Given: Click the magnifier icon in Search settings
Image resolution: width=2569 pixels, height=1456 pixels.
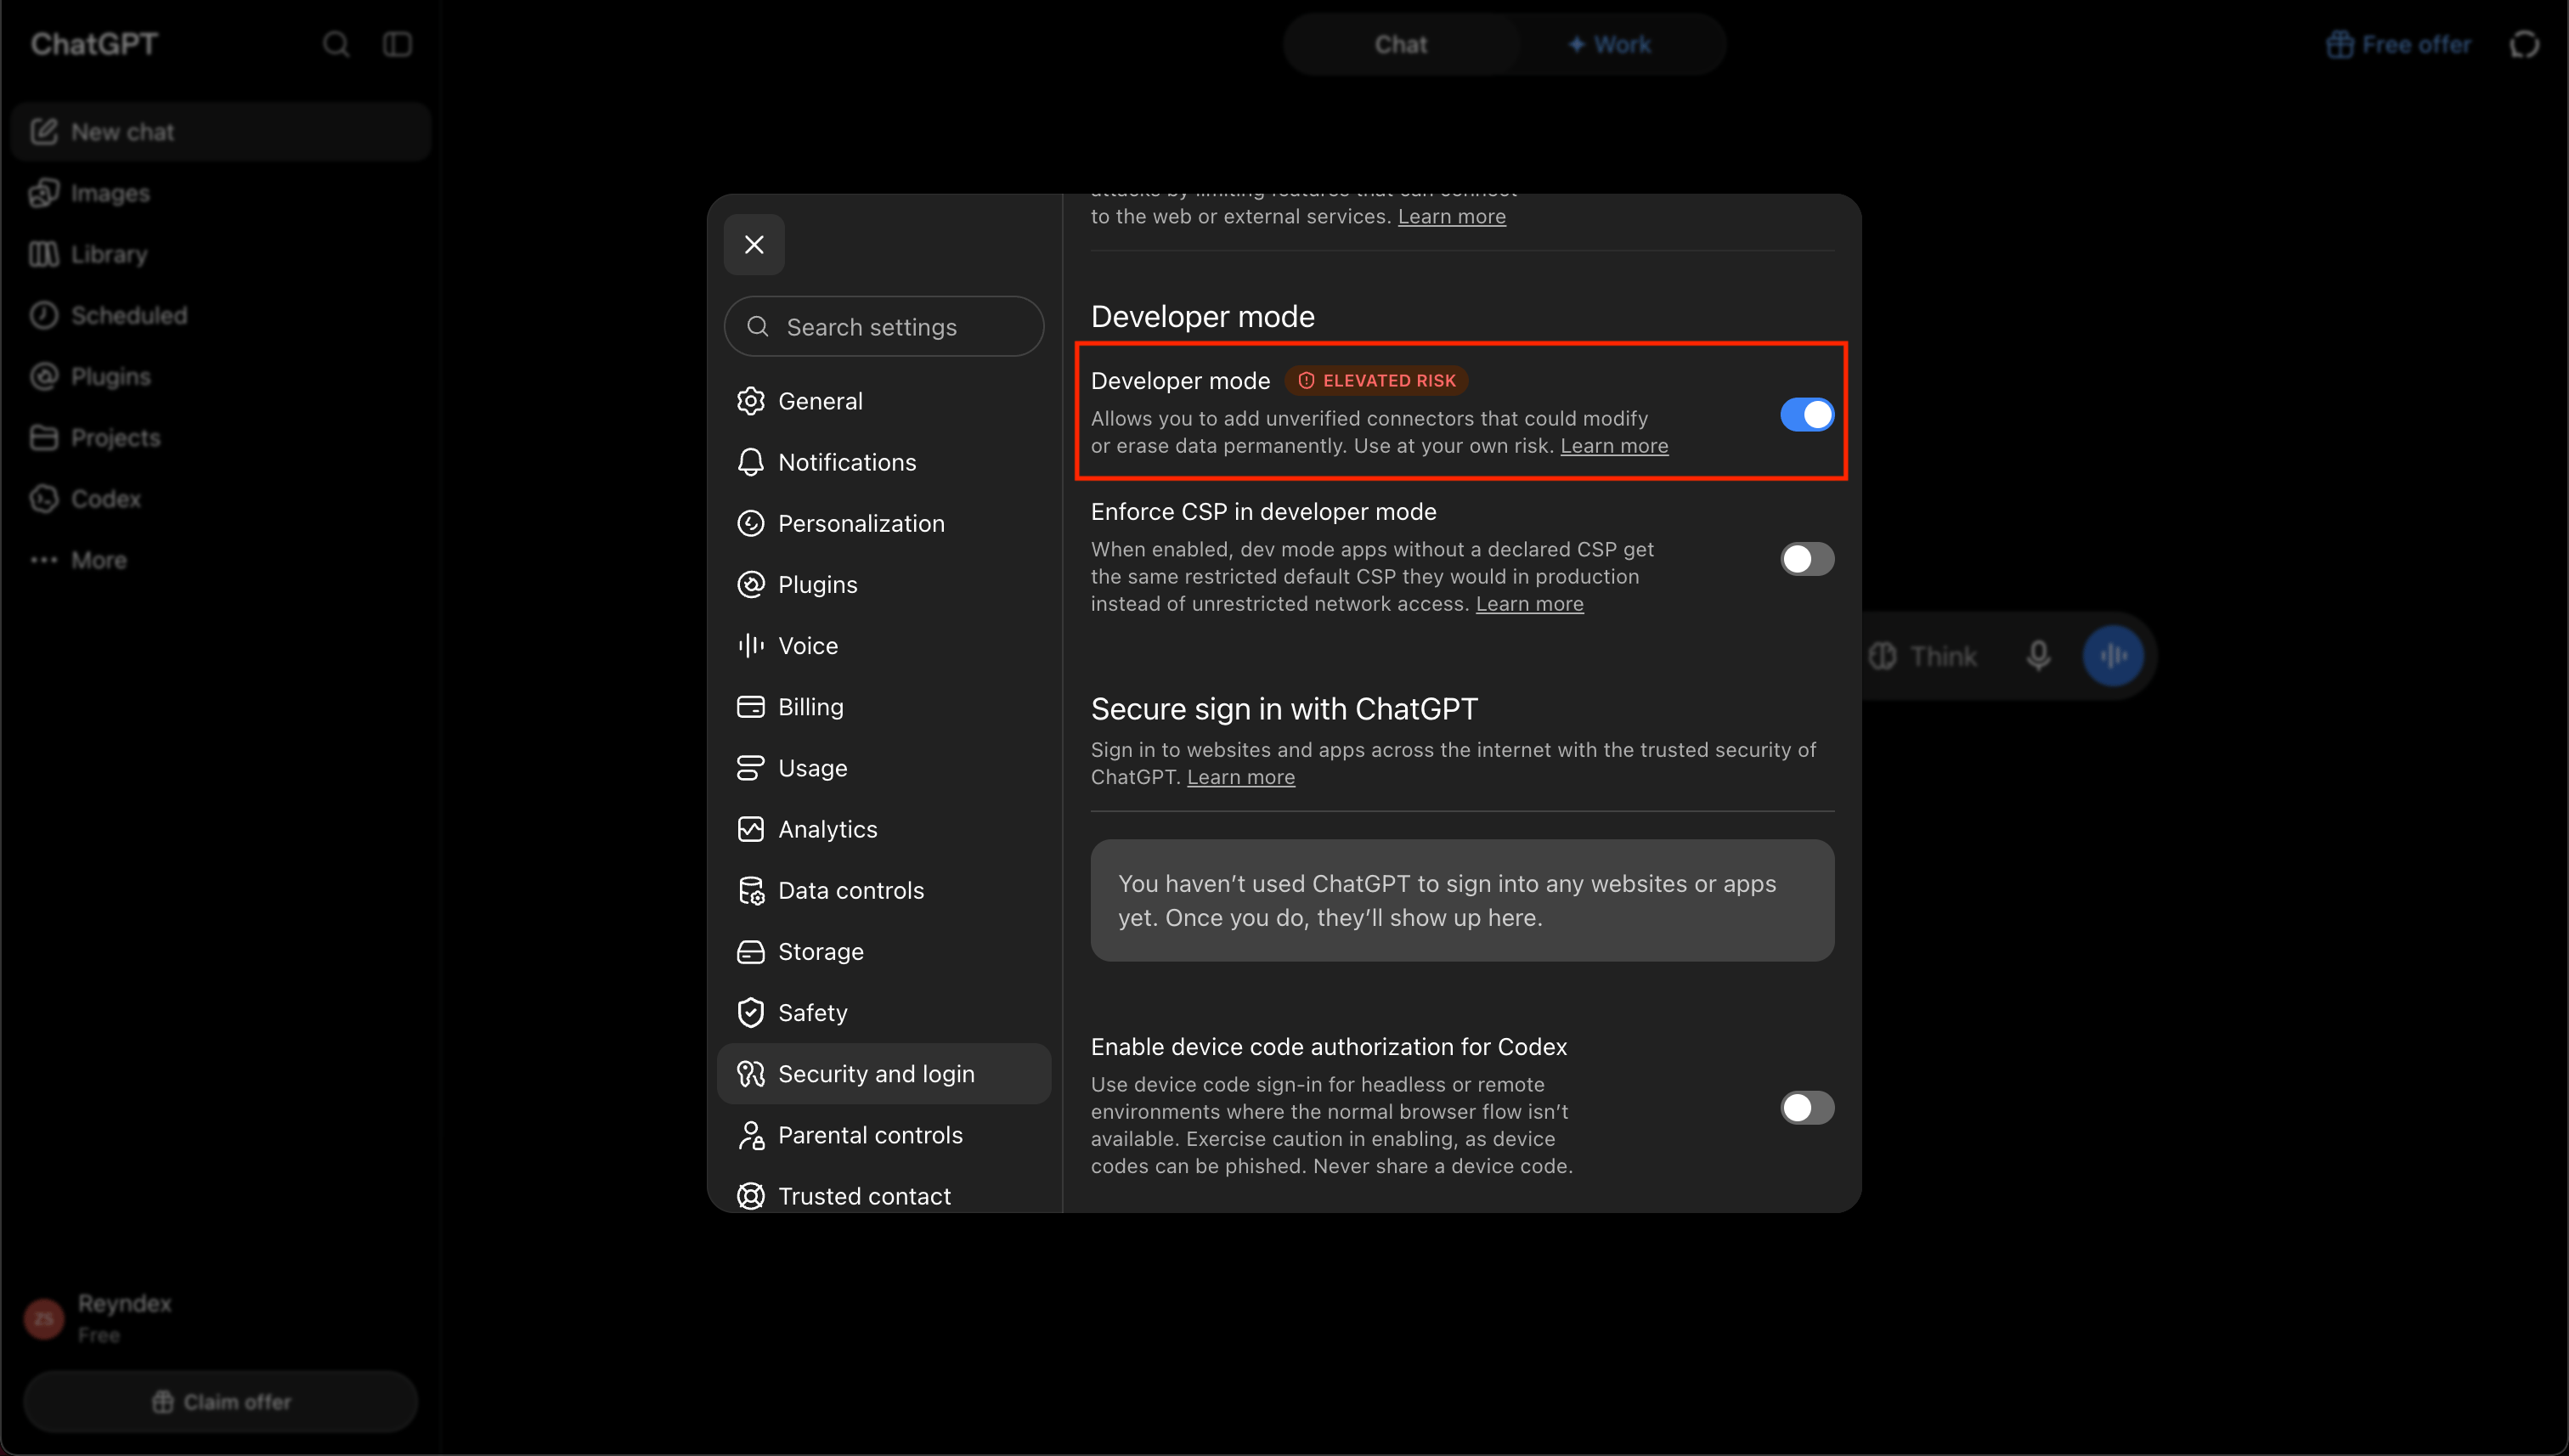Looking at the screenshot, I should [758, 326].
